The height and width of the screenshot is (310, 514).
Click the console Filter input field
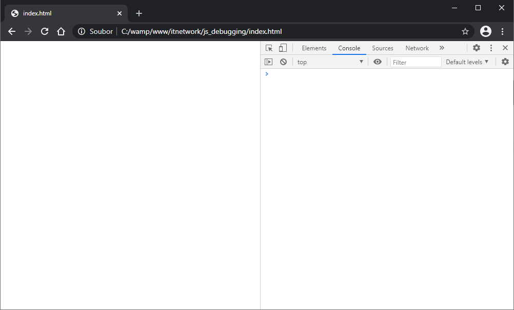tap(416, 62)
